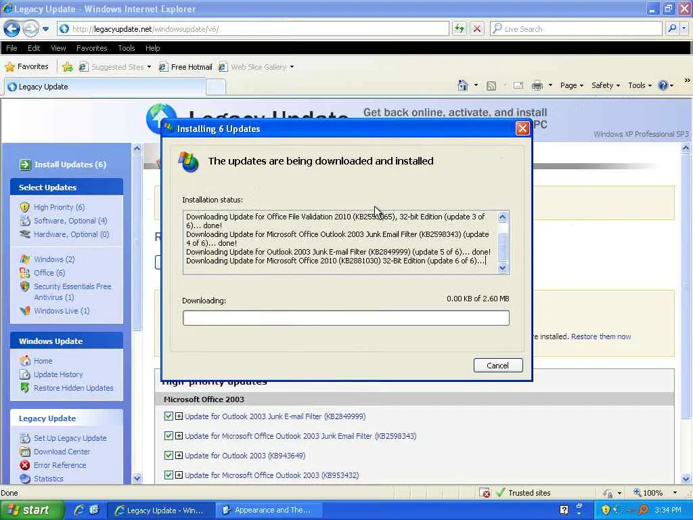This screenshot has width=693, height=520.
Task: Open the Web Slice Gallery dropdown
Action: (292, 67)
